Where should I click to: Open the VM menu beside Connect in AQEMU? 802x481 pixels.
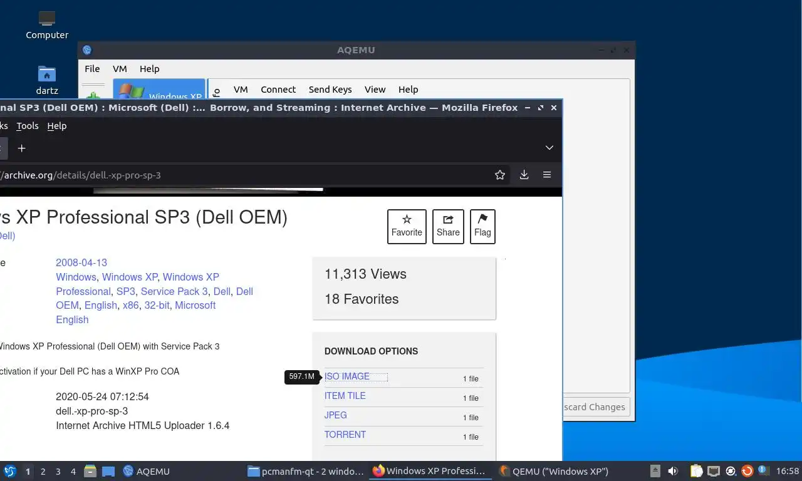click(241, 90)
